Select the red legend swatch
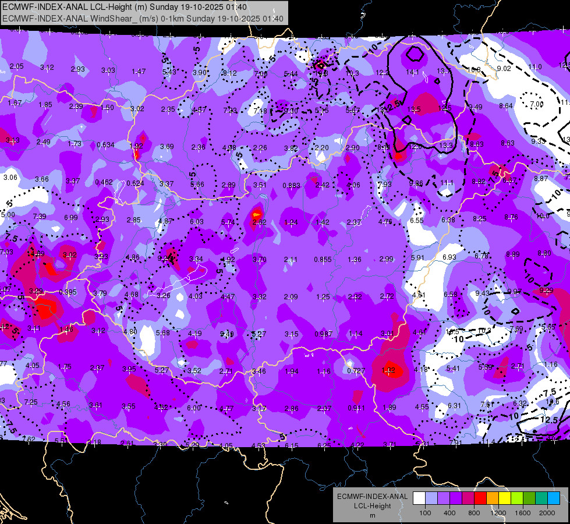 (x=480, y=498)
